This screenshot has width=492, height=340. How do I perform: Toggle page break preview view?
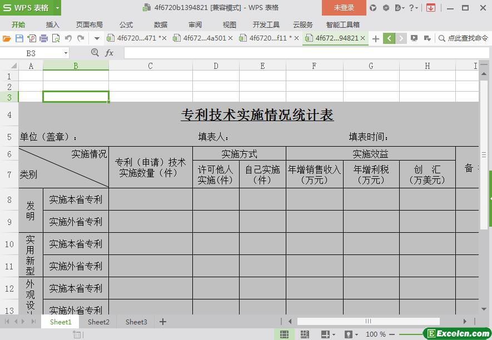305,334
